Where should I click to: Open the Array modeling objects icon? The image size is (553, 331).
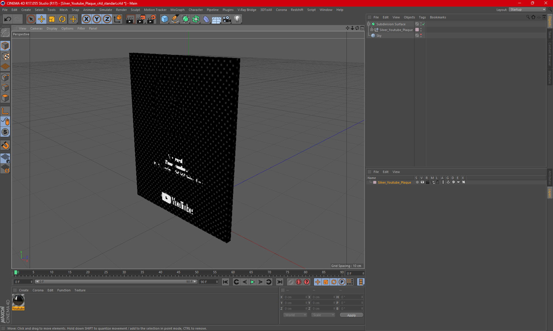pos(196,19)
